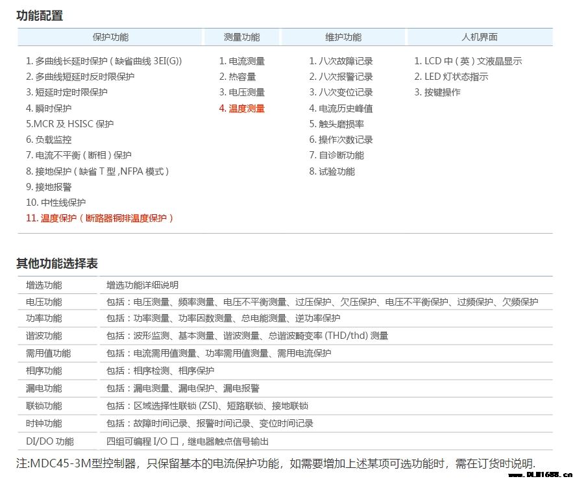The width and height of the screenshot is (573, 479).
Task: Click 2. LED 灯状态指示
Action: click(451, 77)
